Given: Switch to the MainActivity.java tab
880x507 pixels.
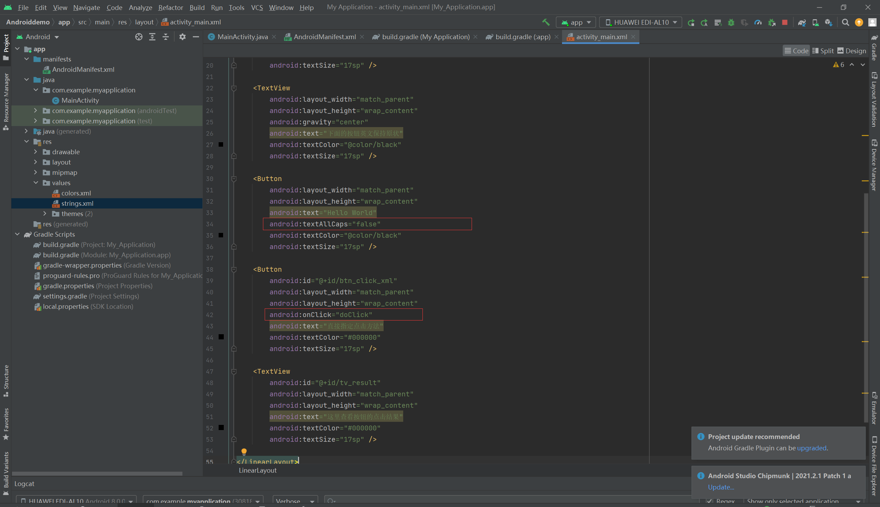Looking at the screenshot, I should [x=242, y=36].
